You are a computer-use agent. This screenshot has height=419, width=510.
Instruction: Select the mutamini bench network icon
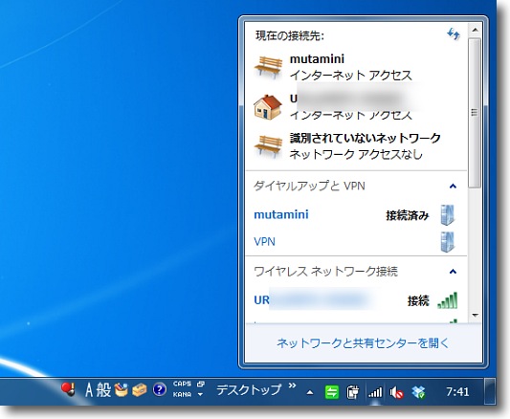[x=268, y=67]
